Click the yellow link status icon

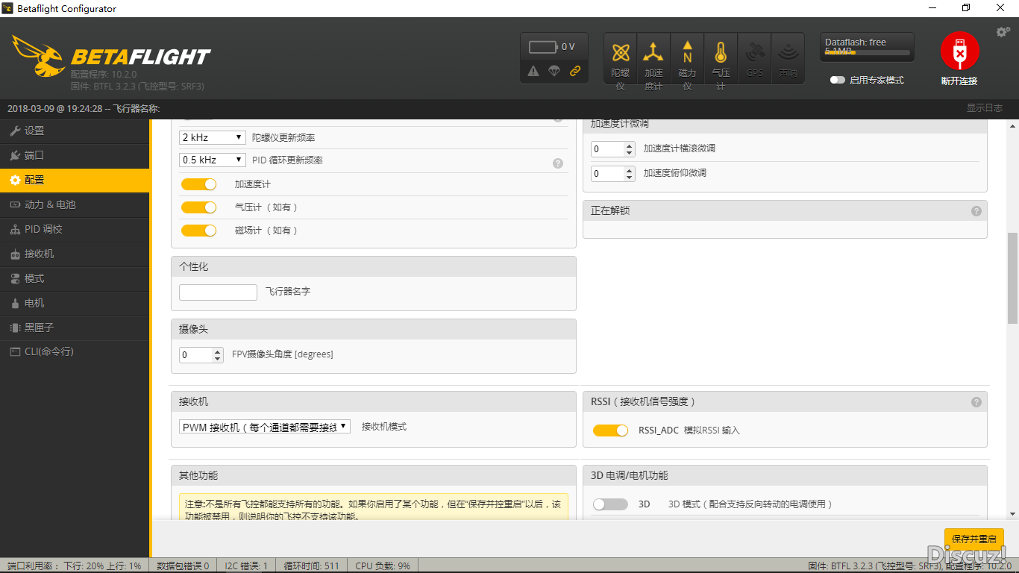[x=574, y=71]
